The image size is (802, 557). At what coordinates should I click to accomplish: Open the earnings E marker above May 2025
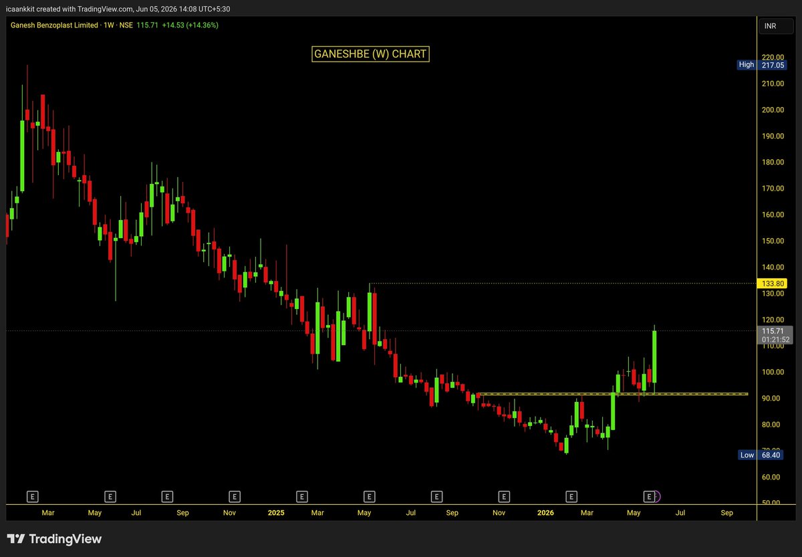[x=369, y=496]
